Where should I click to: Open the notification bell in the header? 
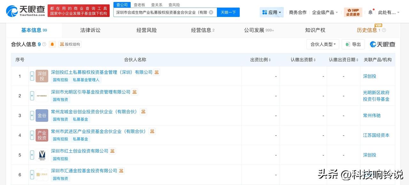[x=370, y=12]
